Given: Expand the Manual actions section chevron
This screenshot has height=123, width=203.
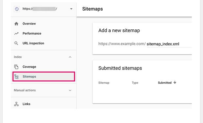Looking at the screenshot, I should click(x=70, y=90).
